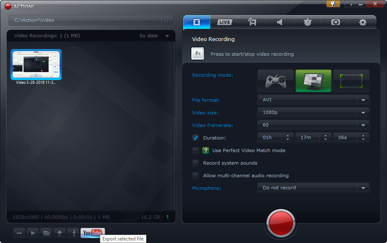Share selected video to Facebook
This screenshot has width=387, height=243.
[x=73, y=233]
